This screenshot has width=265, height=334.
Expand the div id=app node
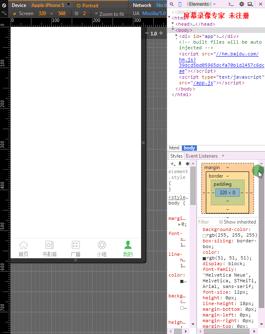click(x=177, y=35)
